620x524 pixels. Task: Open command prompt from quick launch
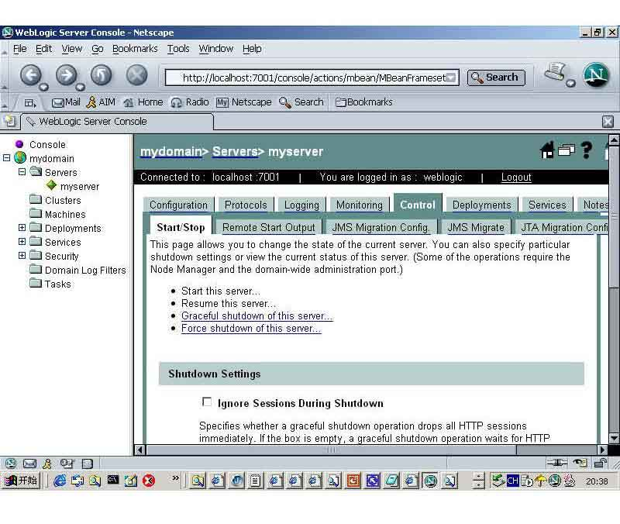[113, 480]
